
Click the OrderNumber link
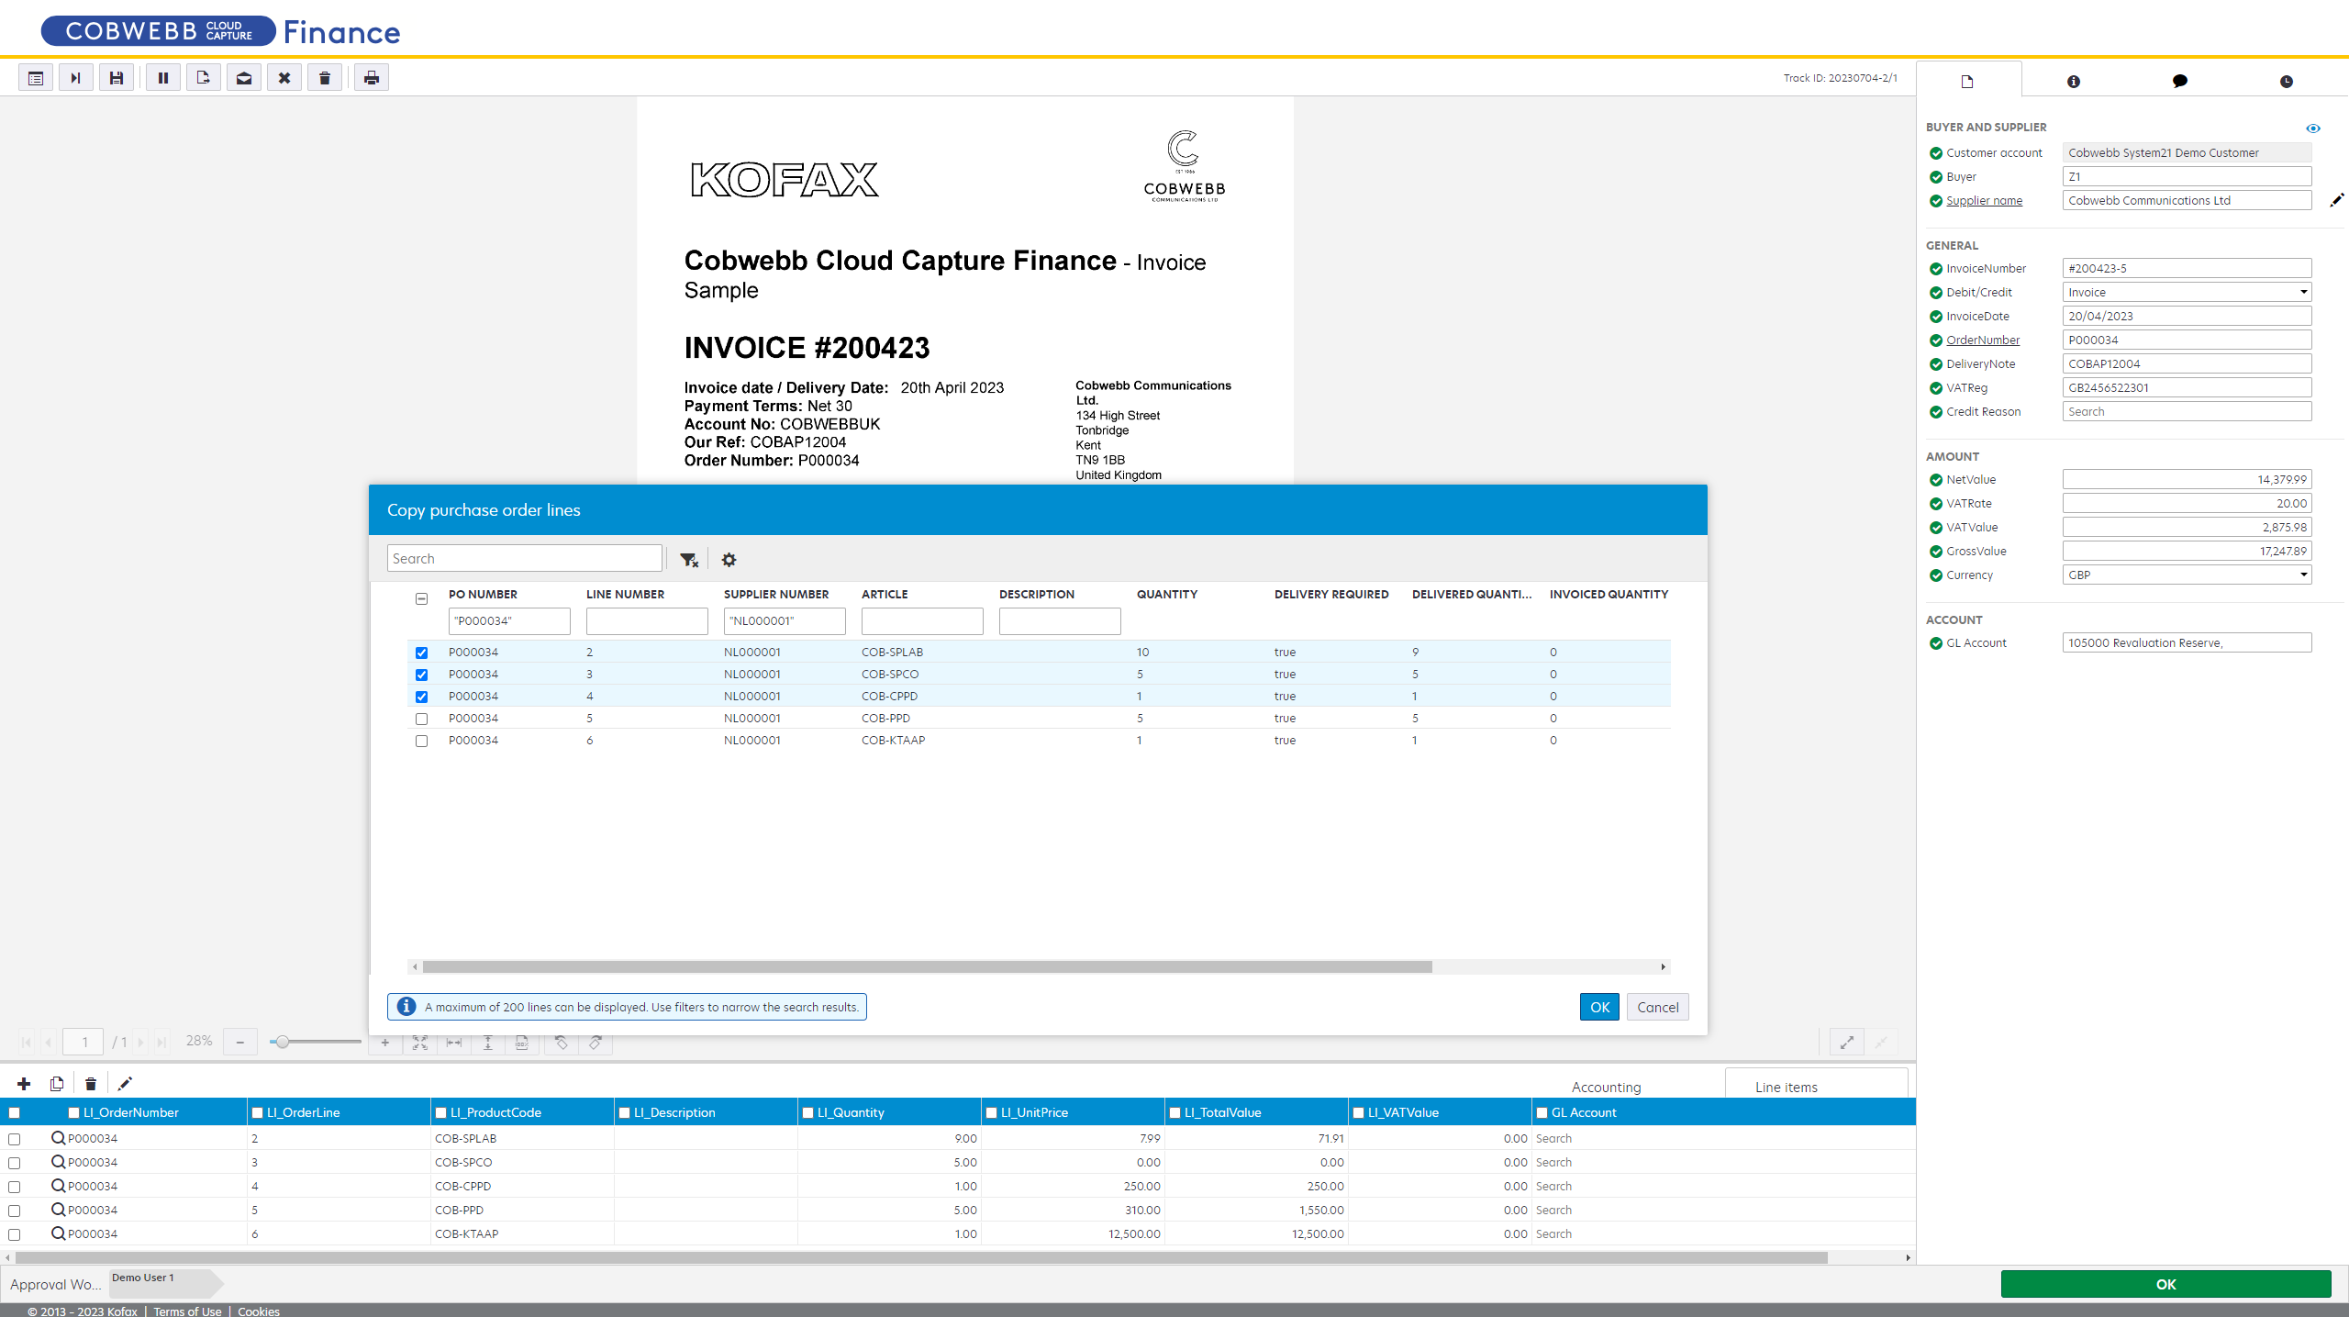[x=1983, y=340]
